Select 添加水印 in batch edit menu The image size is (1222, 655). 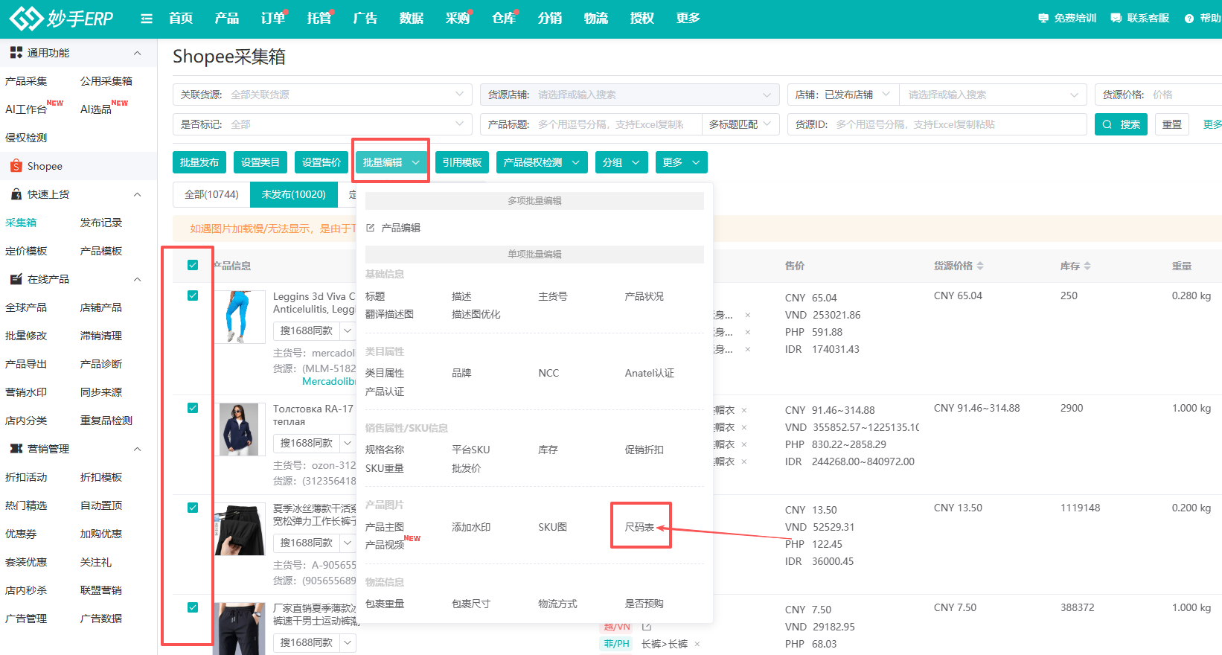471,527
